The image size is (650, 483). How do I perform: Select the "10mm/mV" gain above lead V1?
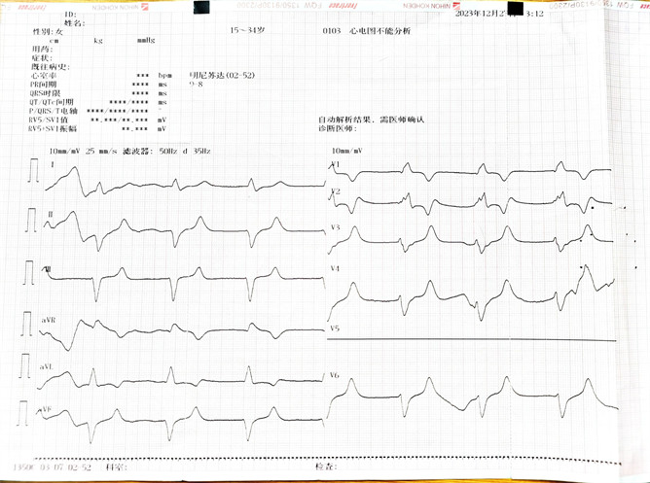click(346, 151)
